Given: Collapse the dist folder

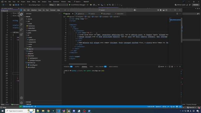Looking at the screenshot, I should pos(29,21).
